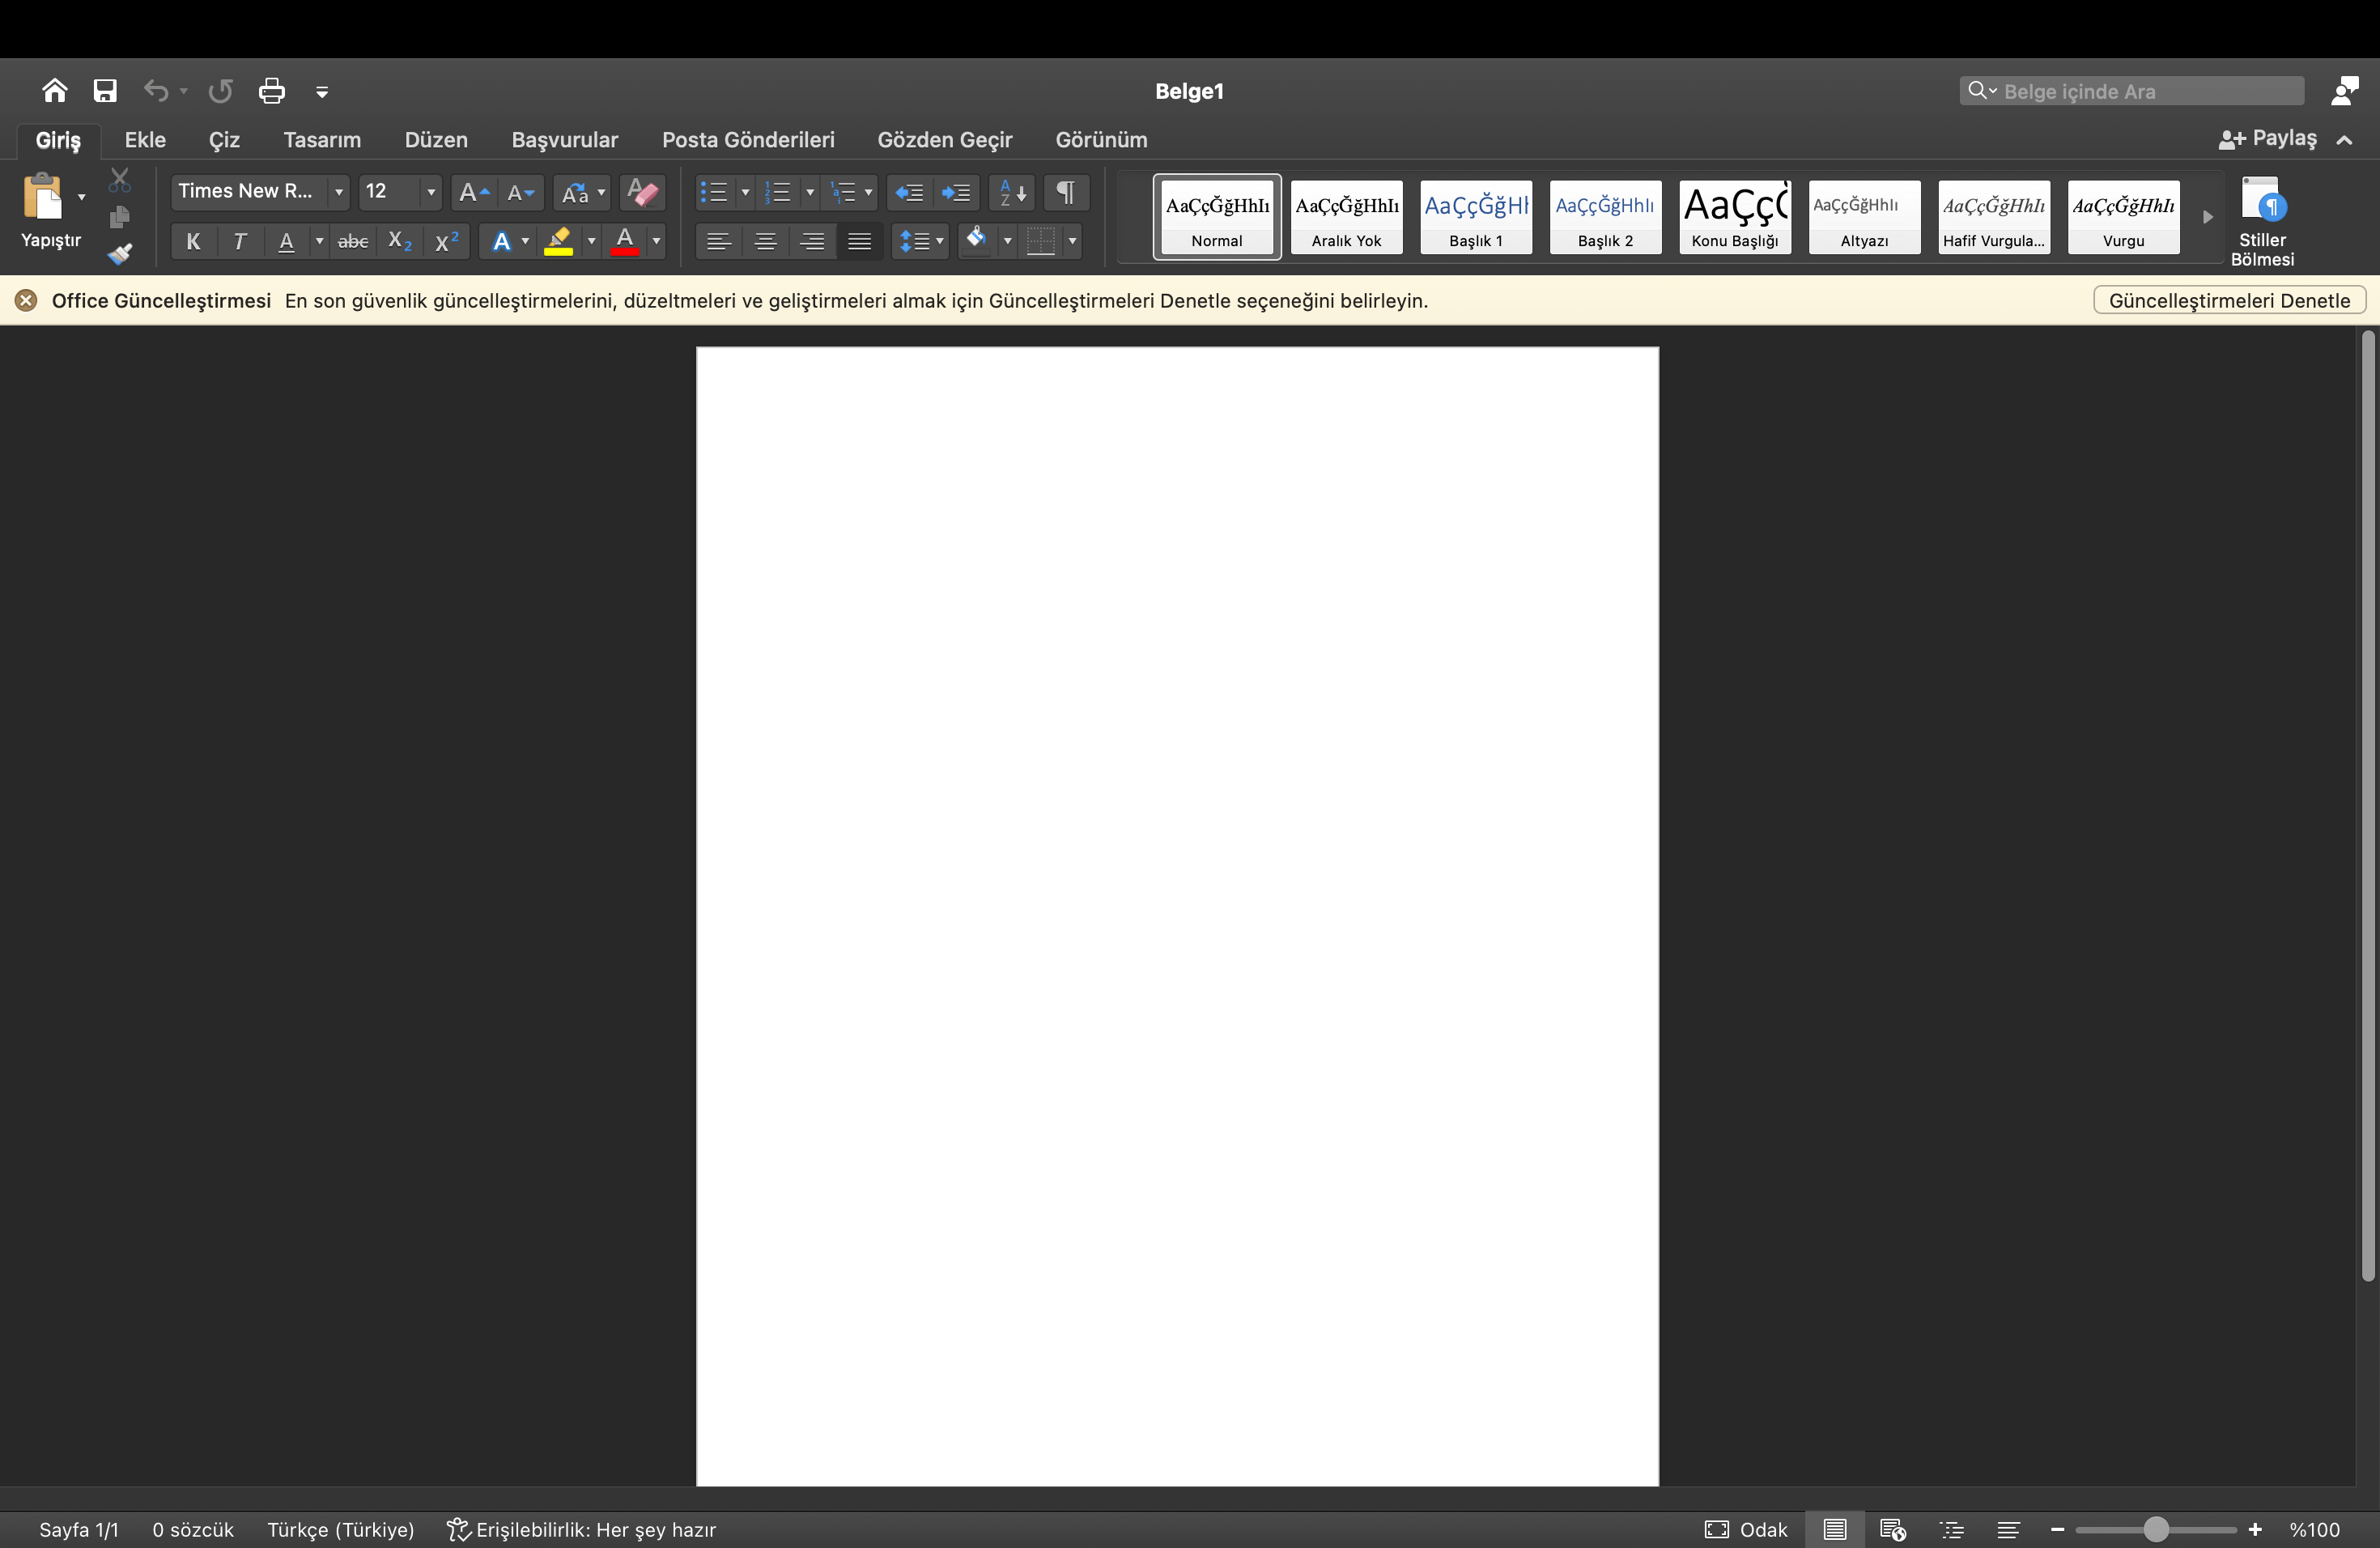Toggle bold with the K button
Viewport: 2380px width, 1548px height.
[193, 241]
